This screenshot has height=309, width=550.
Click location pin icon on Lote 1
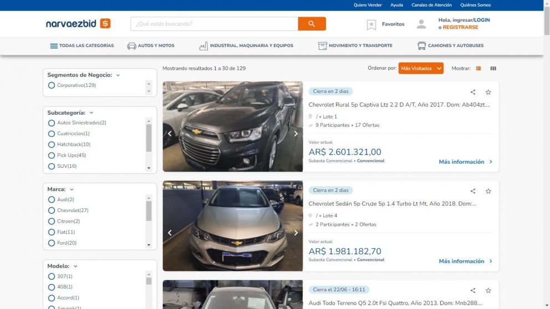click(310, 116)
